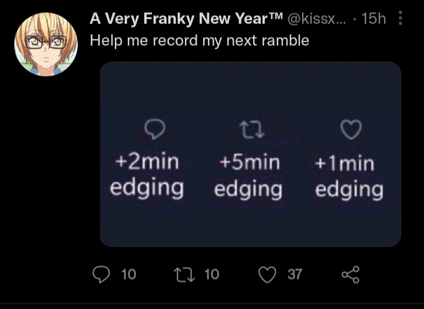424x309 pixels.
Task: Click the reply count of 10
Action: (128, 274)
